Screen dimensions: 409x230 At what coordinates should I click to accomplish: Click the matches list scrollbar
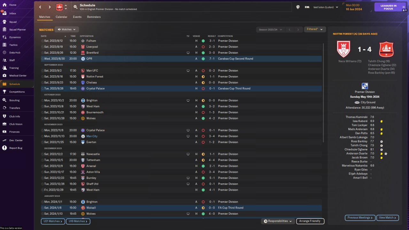(x=324, y=93)
